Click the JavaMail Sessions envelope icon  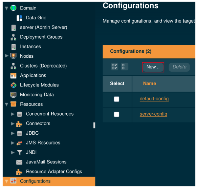(x=19, y=162)
